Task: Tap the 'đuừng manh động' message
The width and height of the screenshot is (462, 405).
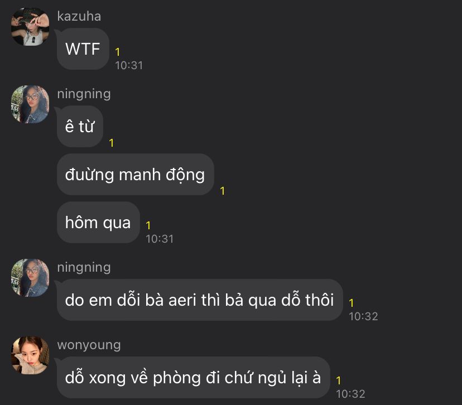Action: pyautogui.click(x=135, y=175)
